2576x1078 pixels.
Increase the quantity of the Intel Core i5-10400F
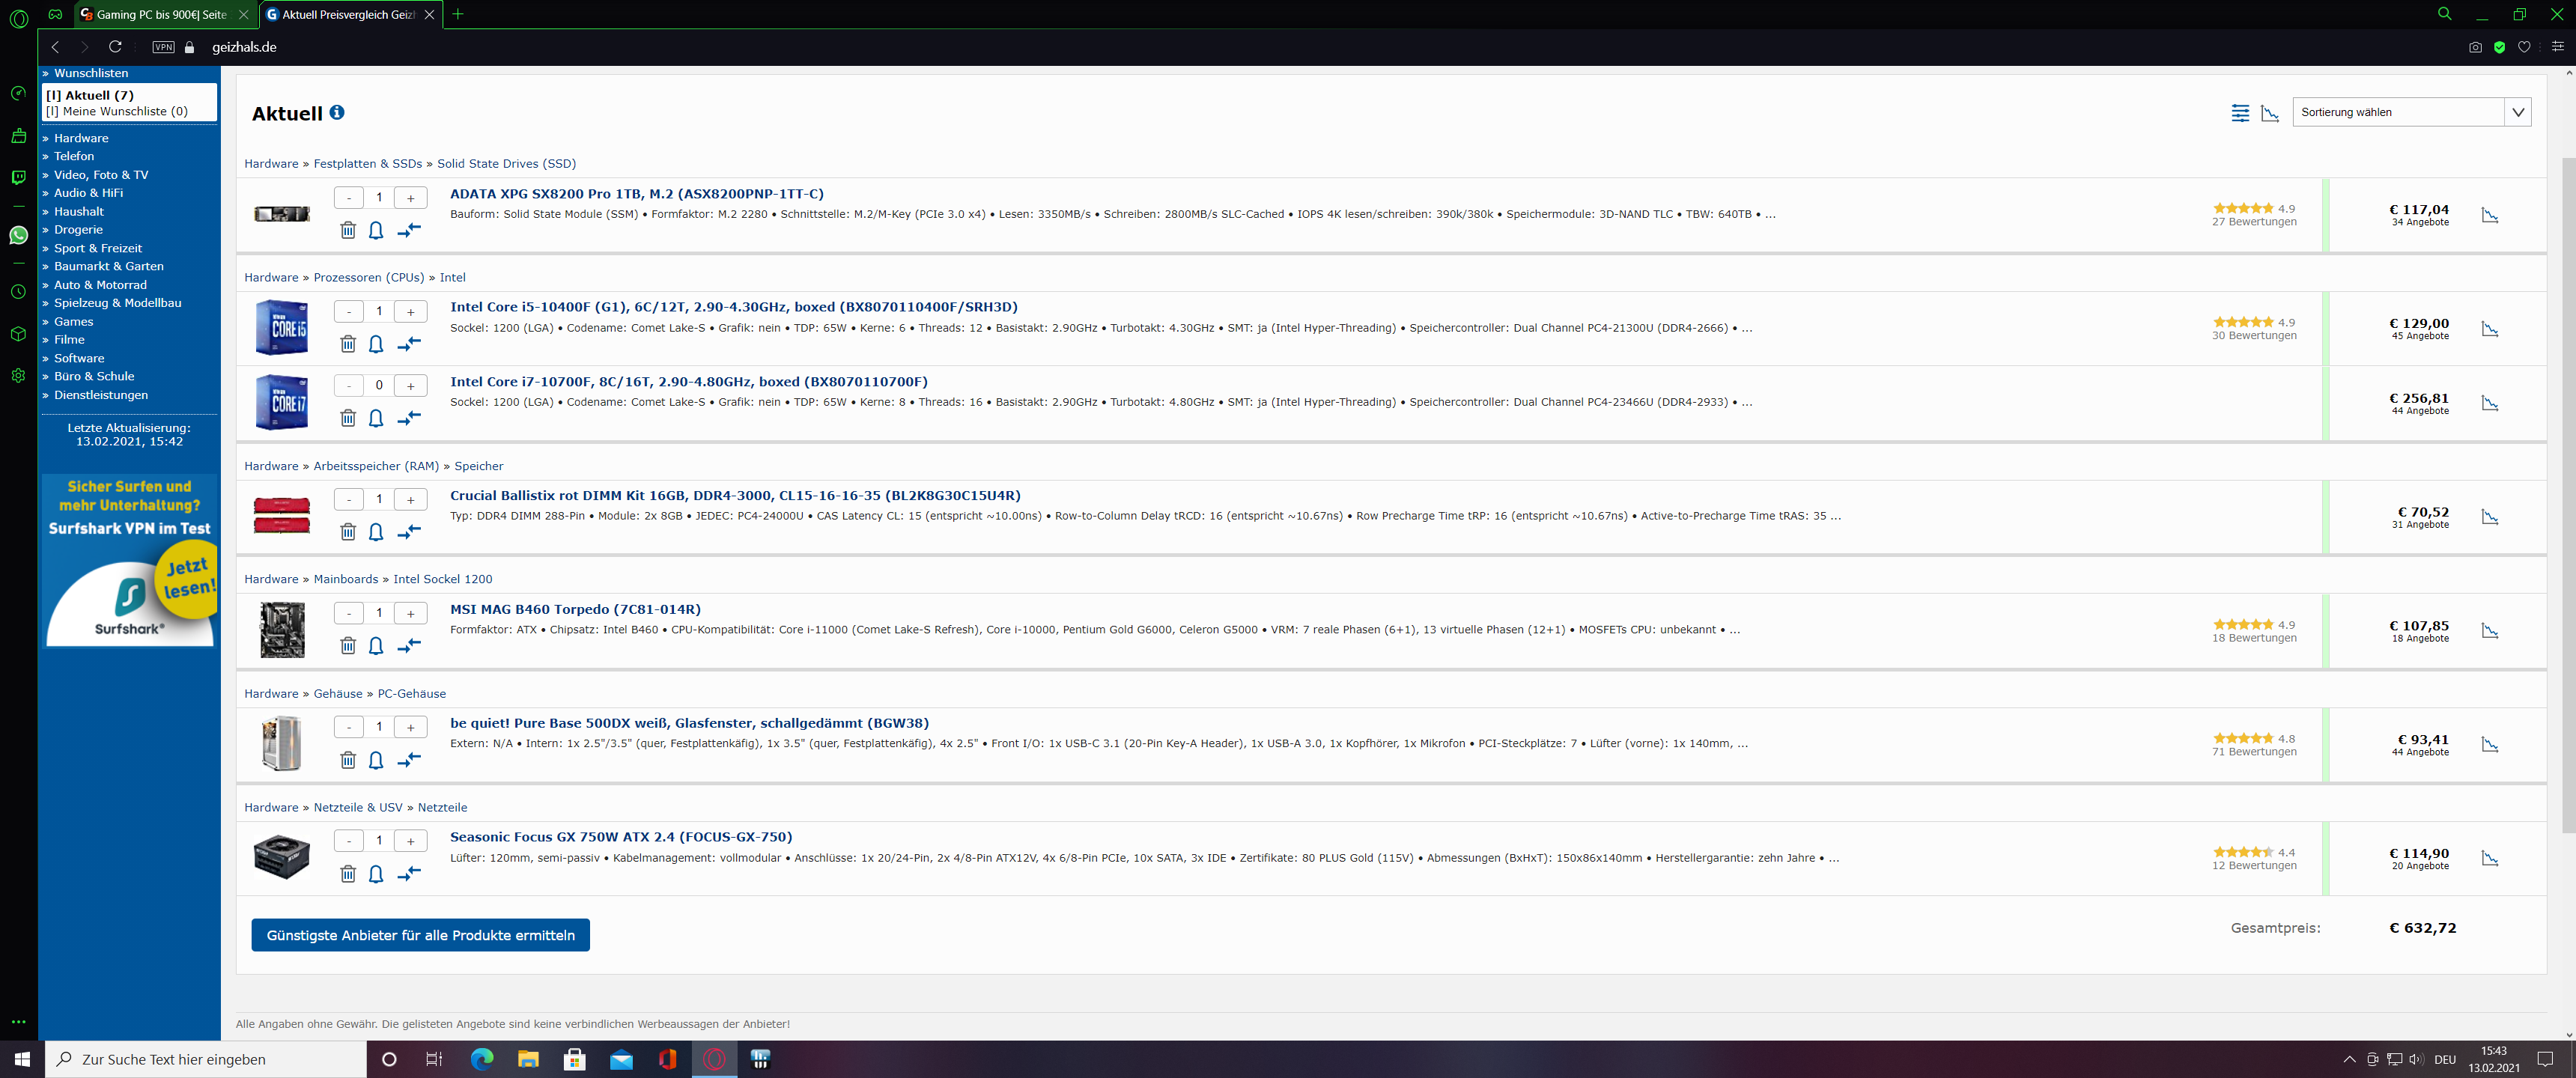click(410, 312)
